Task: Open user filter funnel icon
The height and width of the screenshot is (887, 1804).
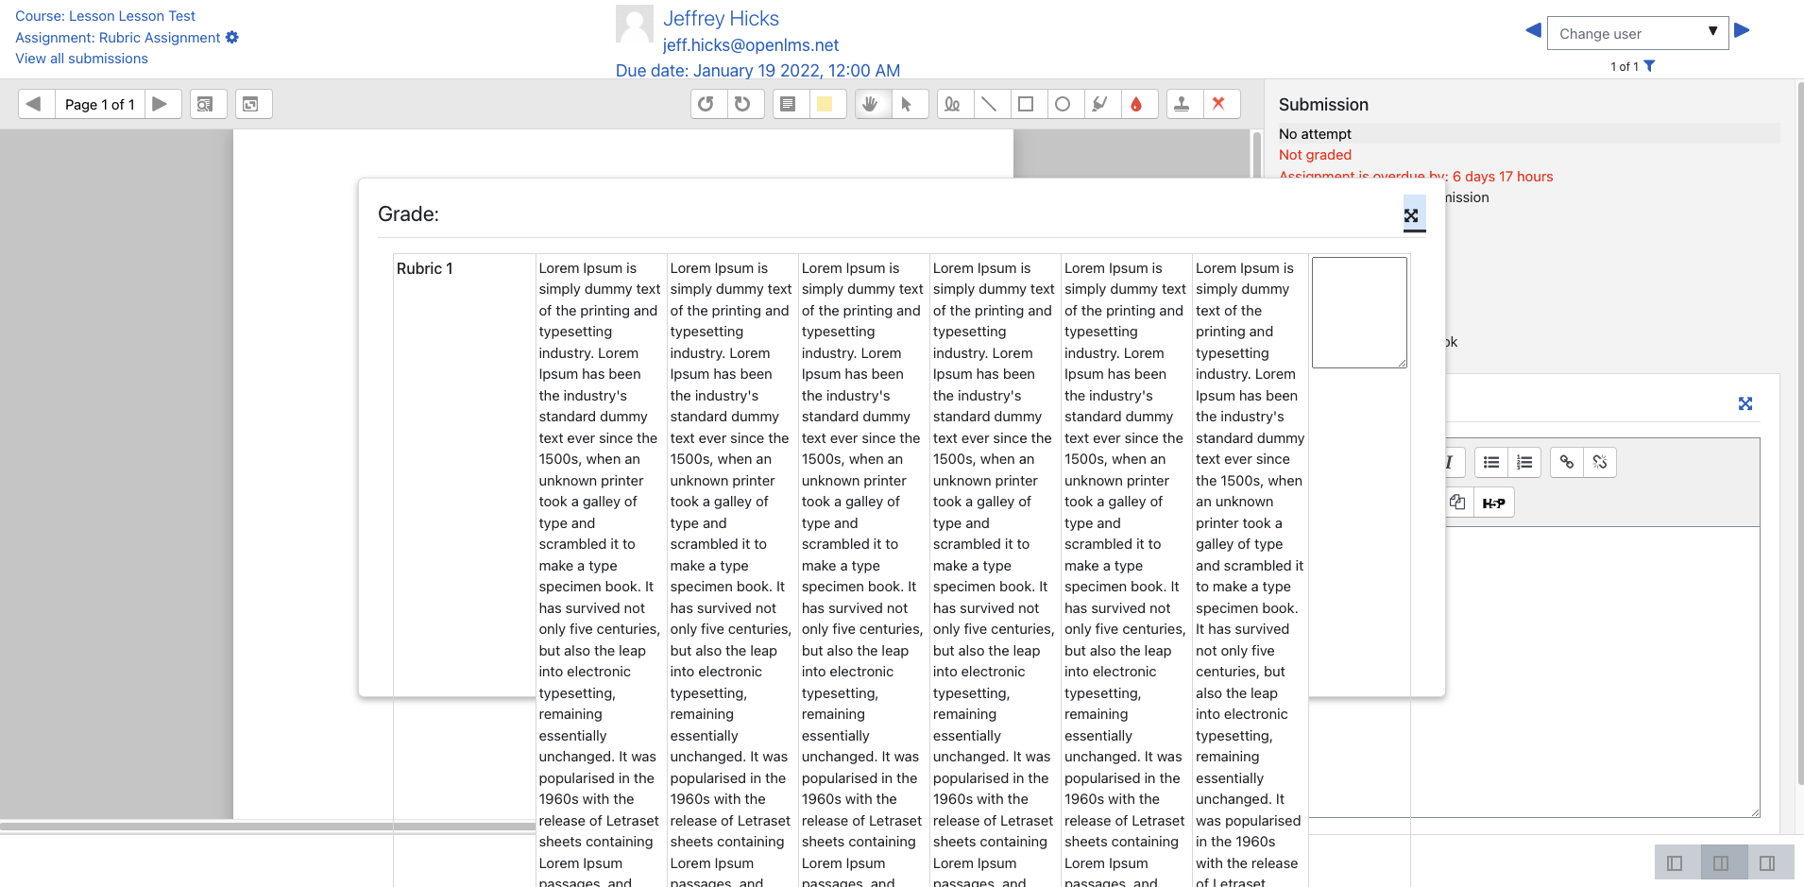Action: pos(1649,66)
